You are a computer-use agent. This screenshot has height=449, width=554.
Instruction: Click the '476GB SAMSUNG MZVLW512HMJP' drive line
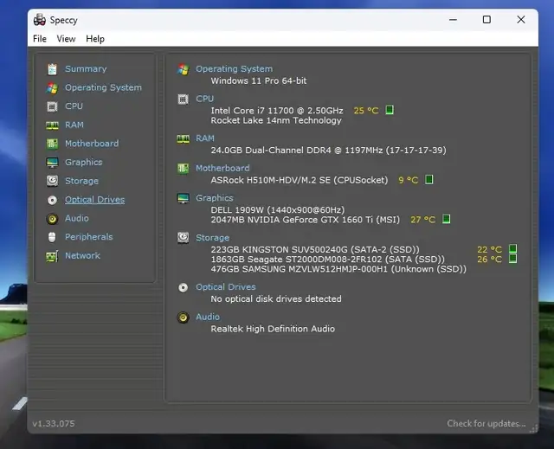pyautogui.click(x=338, y=269)
